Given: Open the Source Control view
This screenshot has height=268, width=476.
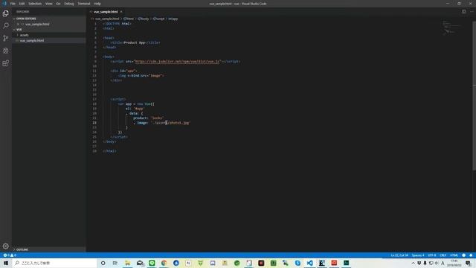Looking at the screenshot, I should [x=5, y=38].
